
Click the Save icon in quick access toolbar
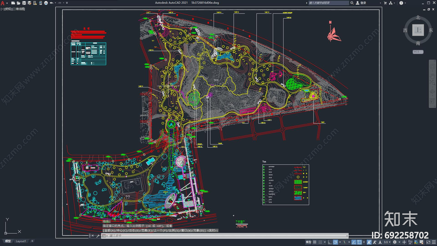24,3
